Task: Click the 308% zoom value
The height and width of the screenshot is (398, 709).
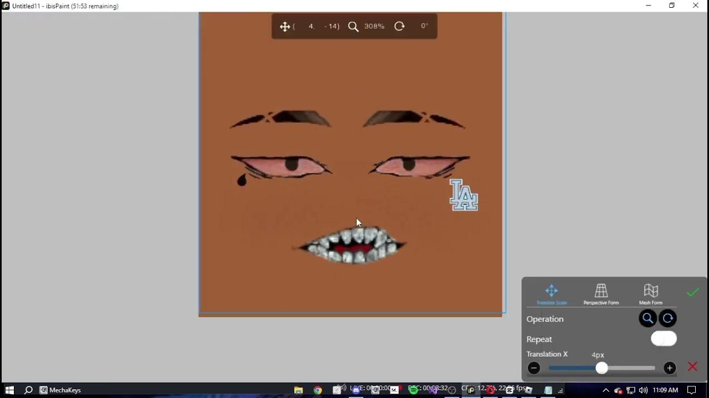Action: (374, 27)
